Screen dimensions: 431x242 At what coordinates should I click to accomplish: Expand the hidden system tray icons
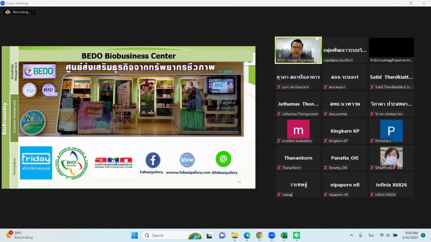[x=351, y=236]
